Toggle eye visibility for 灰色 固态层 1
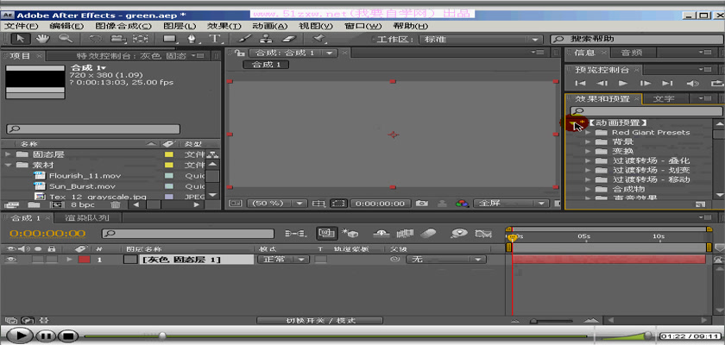 (11, 260)
